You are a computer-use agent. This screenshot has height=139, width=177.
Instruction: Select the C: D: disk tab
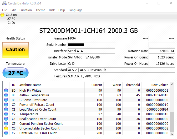(11, 19)
